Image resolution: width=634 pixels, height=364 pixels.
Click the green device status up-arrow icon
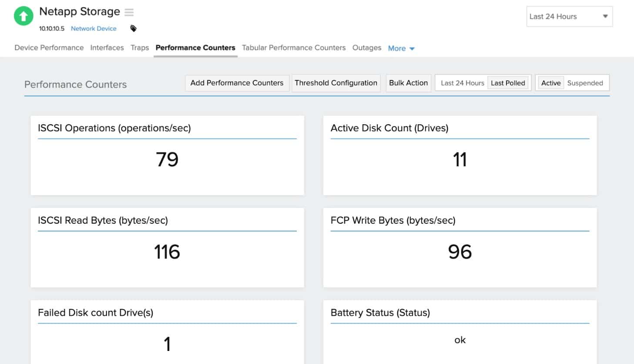pyautogui.click(x=23, y=17)
